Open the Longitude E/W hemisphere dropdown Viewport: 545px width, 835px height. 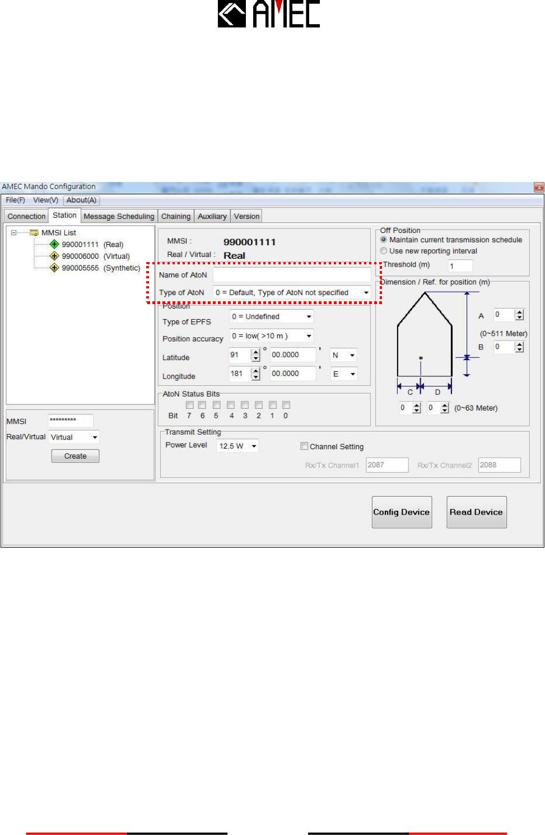point(343,374)
